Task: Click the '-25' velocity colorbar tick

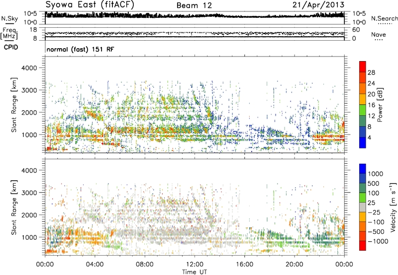Action: coord(374,212)
